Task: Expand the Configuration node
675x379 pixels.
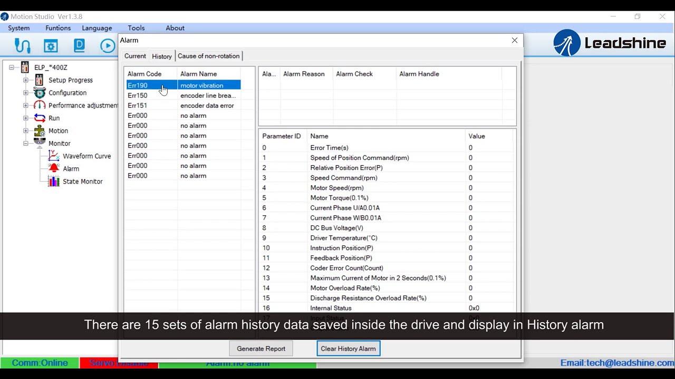Action: (25, 93)
